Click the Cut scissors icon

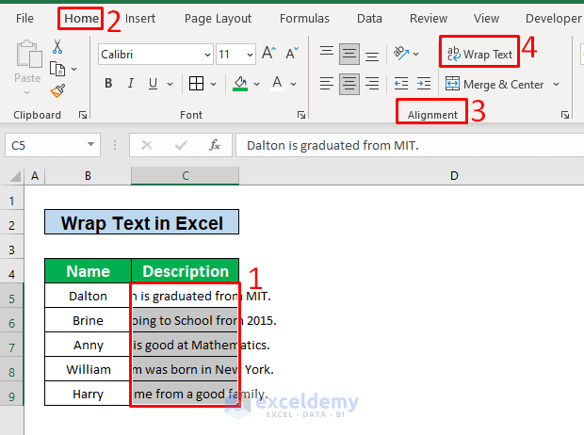point(57,47)
